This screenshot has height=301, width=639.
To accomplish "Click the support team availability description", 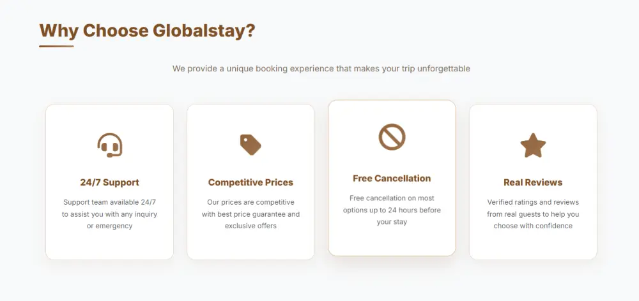I will click(109, 214).
